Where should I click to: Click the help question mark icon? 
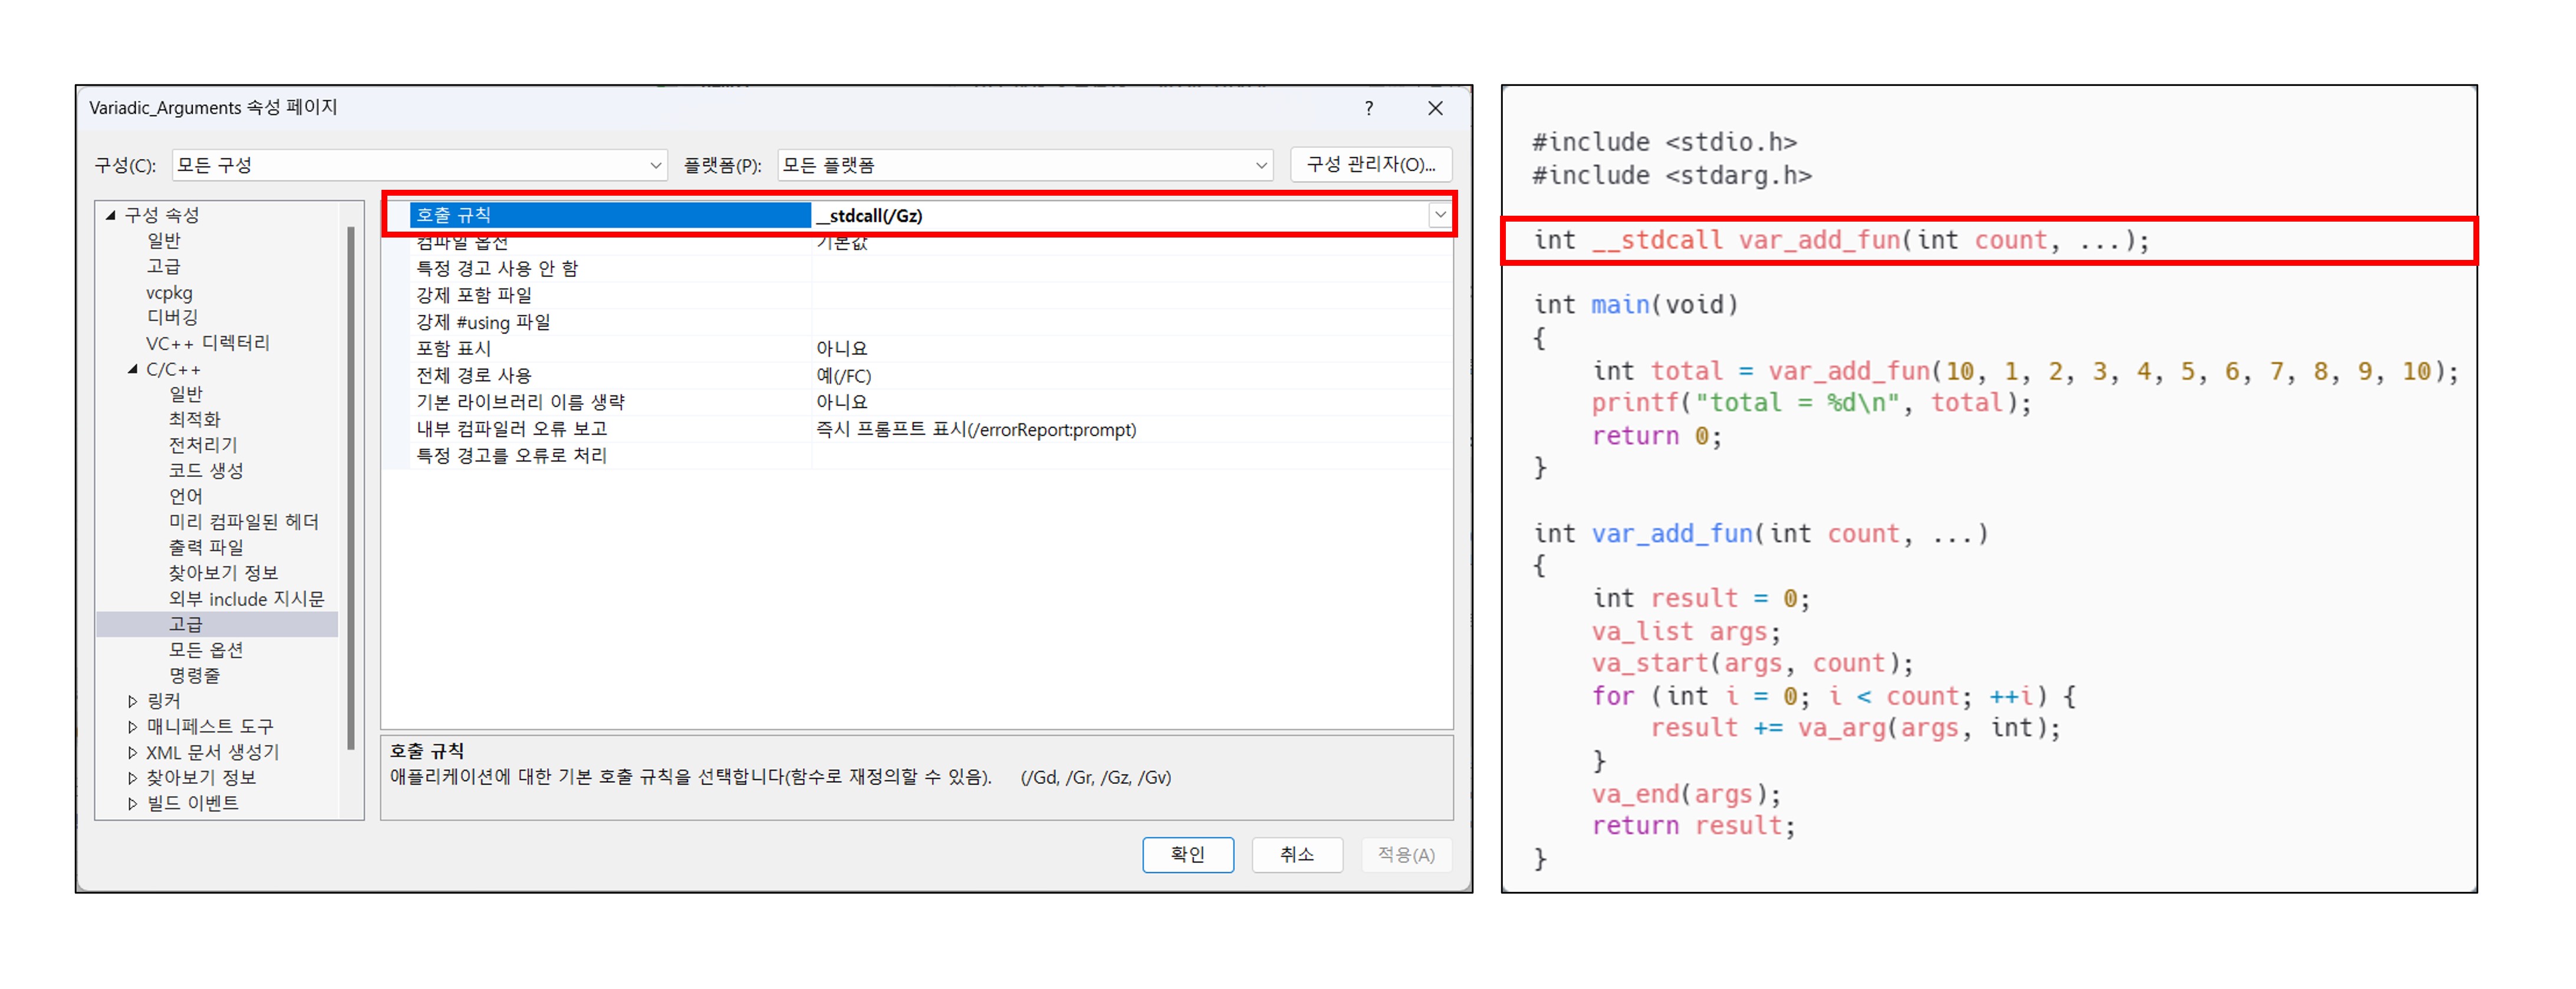(x=1368, y=108)
